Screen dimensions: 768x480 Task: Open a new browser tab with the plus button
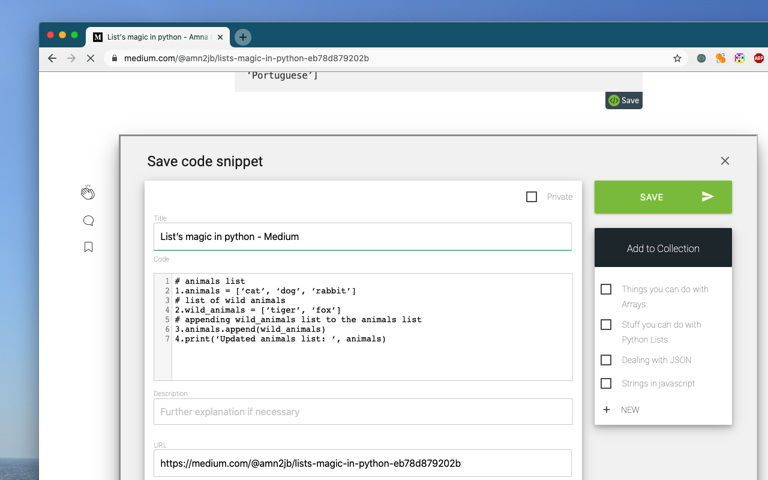[x=242, y=37]
